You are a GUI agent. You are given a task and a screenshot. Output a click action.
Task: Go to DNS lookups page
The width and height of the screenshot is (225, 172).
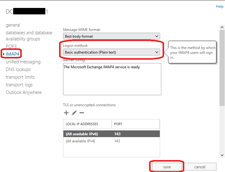click(x=18, y=69)
